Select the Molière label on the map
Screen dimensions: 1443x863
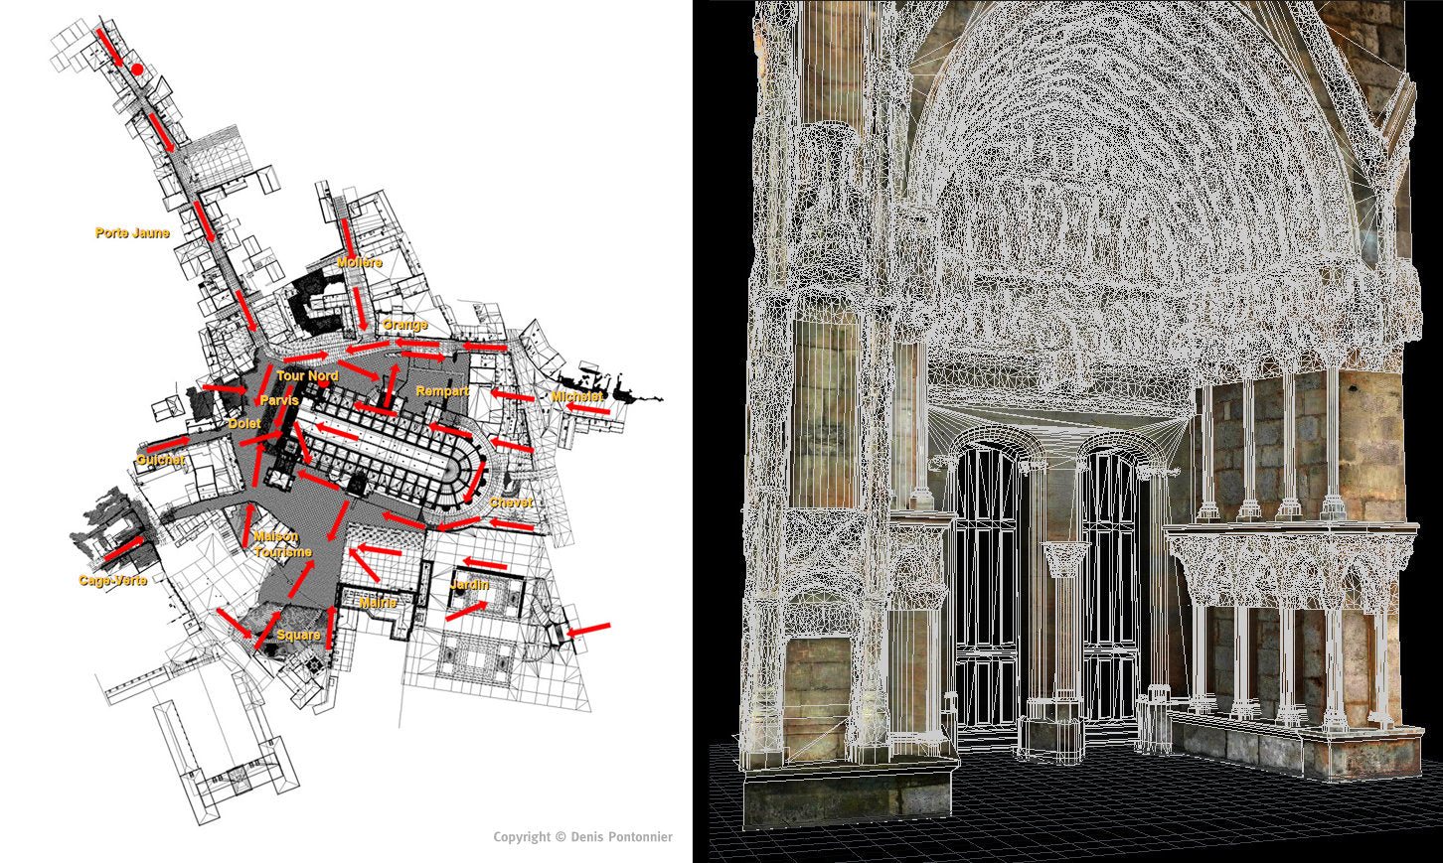coord(359,262)
